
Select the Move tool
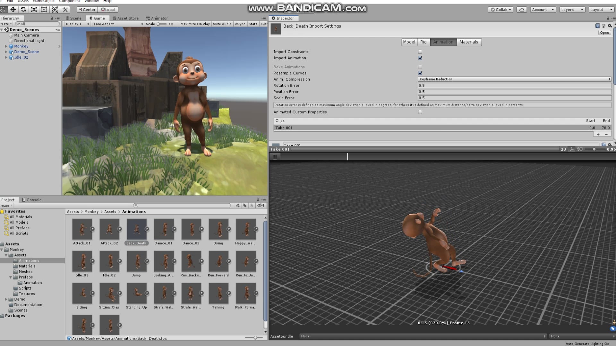(13, 9)
